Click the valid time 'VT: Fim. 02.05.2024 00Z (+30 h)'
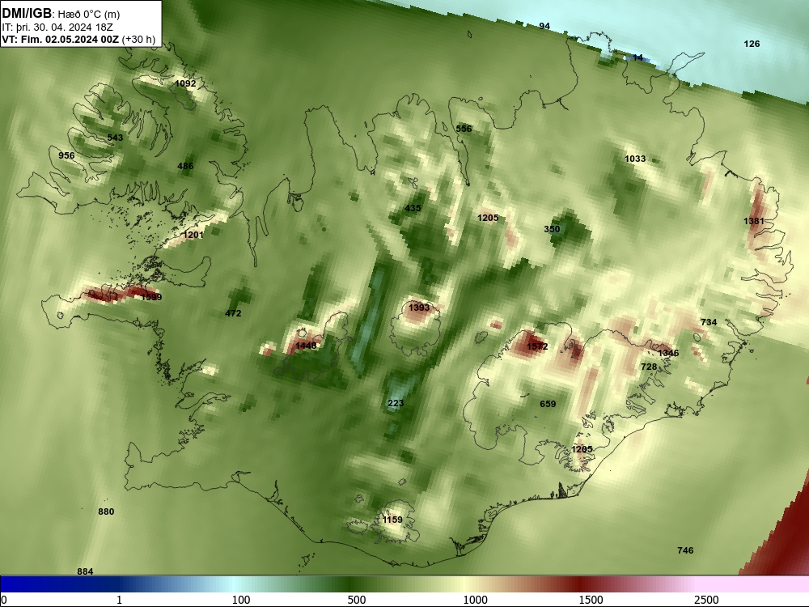This screenshot has width=809, height=607. [x=78, y=39]
